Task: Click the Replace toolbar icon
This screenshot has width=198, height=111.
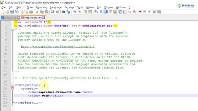Action: (x=68, y=12)
